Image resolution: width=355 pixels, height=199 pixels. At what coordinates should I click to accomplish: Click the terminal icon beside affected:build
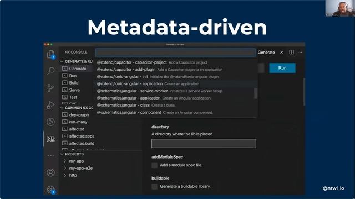(65, 143)
